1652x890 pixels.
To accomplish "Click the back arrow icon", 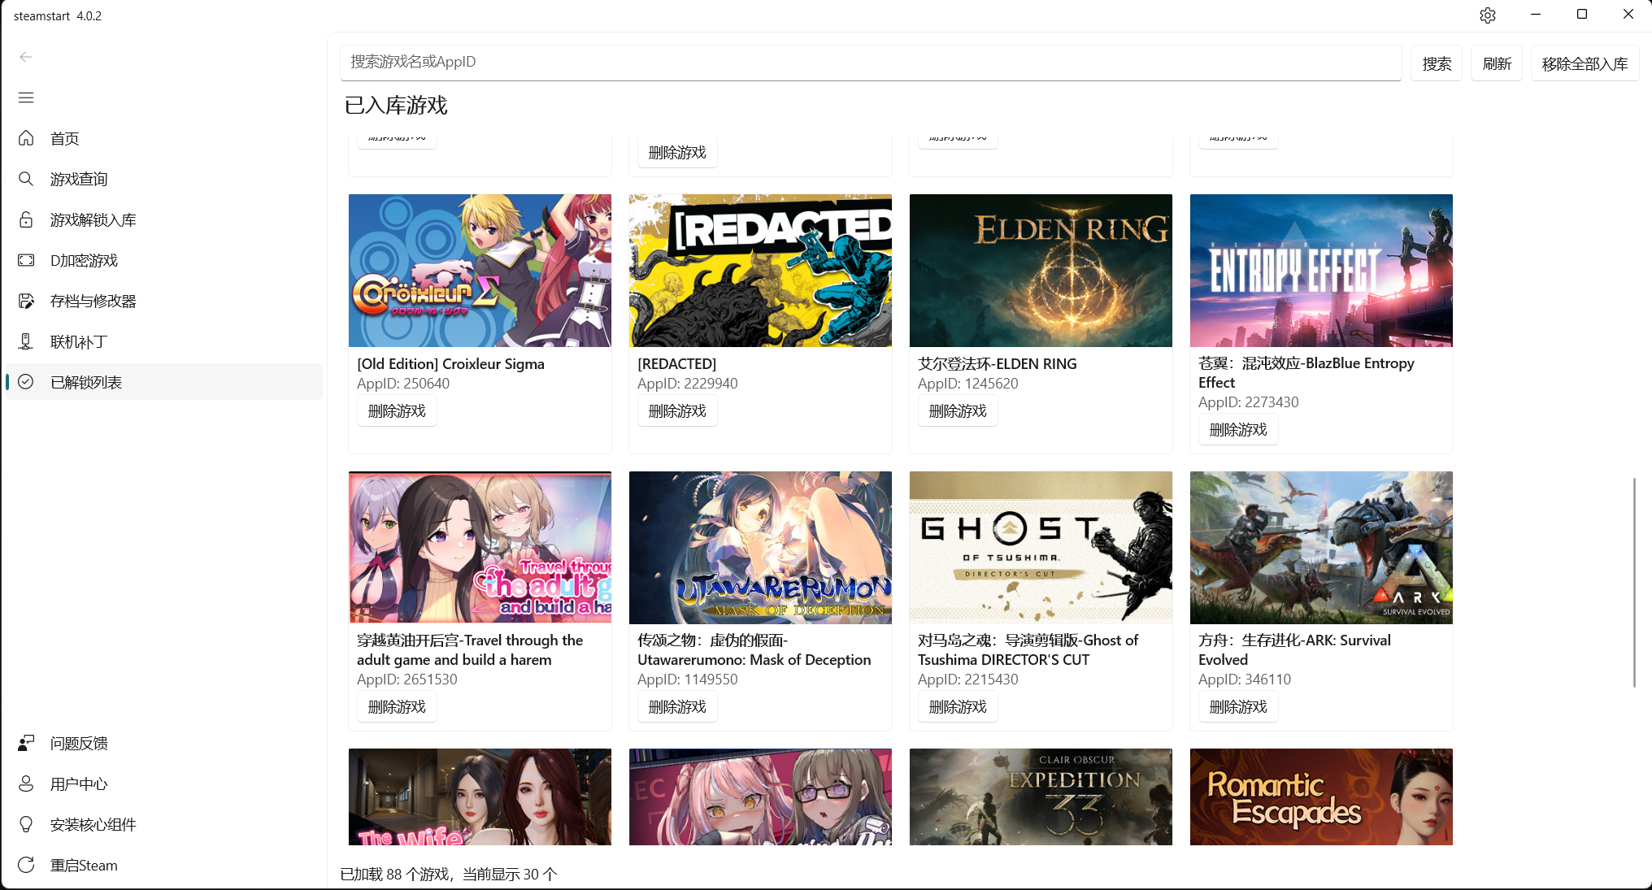I will 26,57.
